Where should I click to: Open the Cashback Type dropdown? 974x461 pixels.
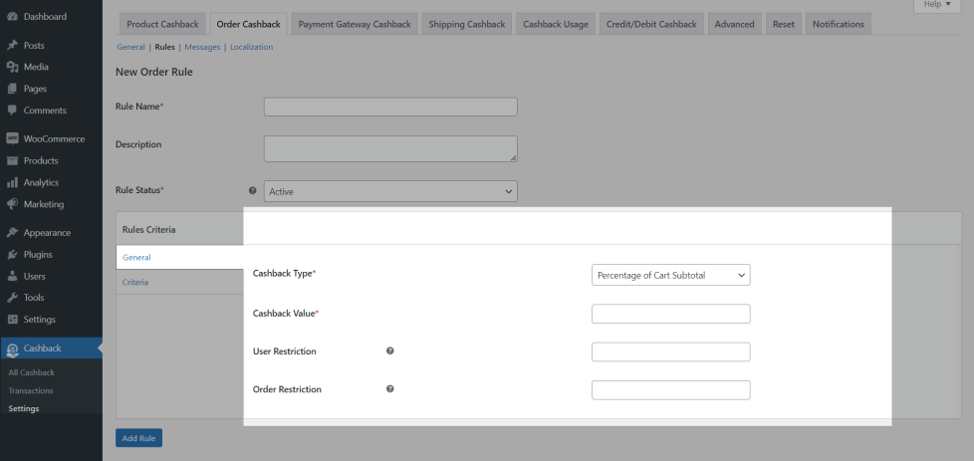tap(670, 275)
